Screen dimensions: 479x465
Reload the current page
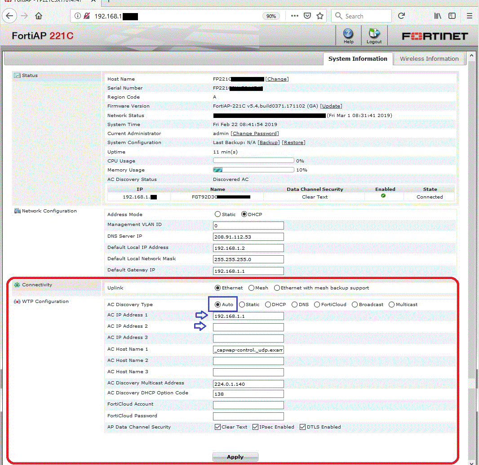401,16
